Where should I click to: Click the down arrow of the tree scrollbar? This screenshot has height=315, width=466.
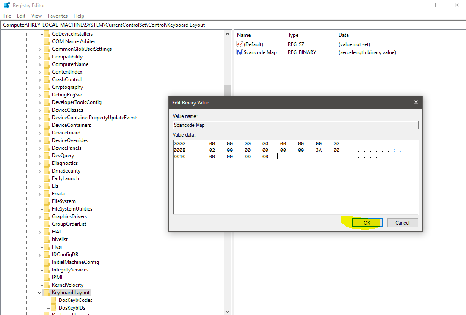(228, 312)
